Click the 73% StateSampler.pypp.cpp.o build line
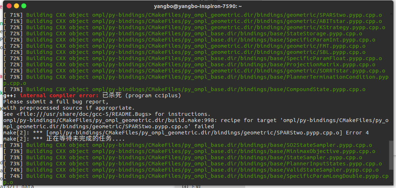Screen dimensions: 396x188 coord(183,158)
